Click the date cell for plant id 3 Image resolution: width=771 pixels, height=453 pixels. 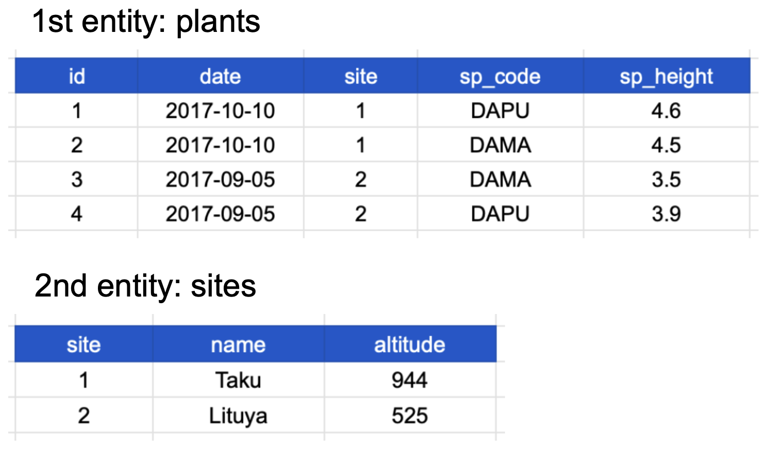220,180
